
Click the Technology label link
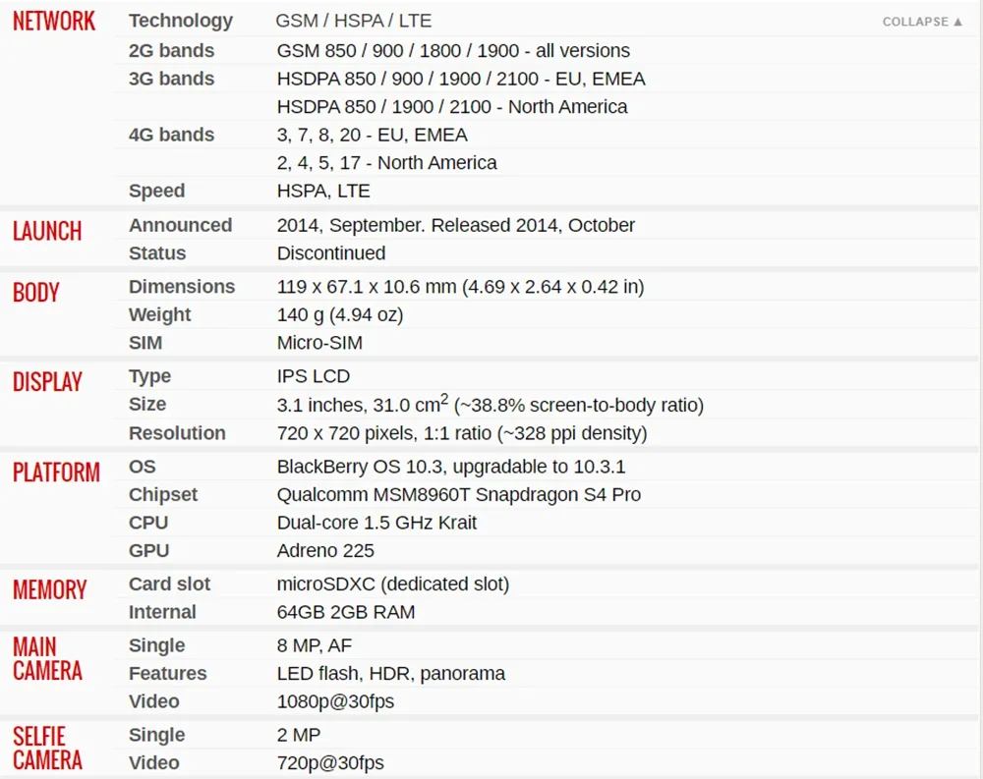(x=181, y=21)
